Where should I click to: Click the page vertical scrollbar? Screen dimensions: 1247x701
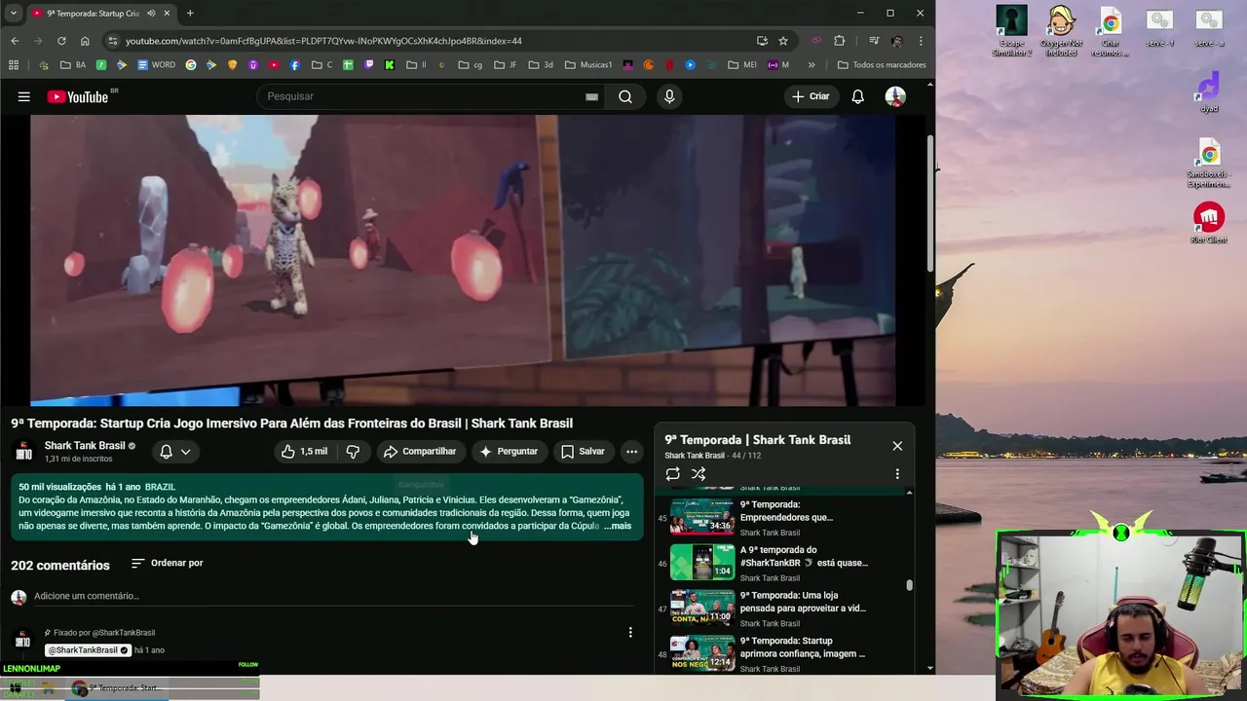coord(930,204)
